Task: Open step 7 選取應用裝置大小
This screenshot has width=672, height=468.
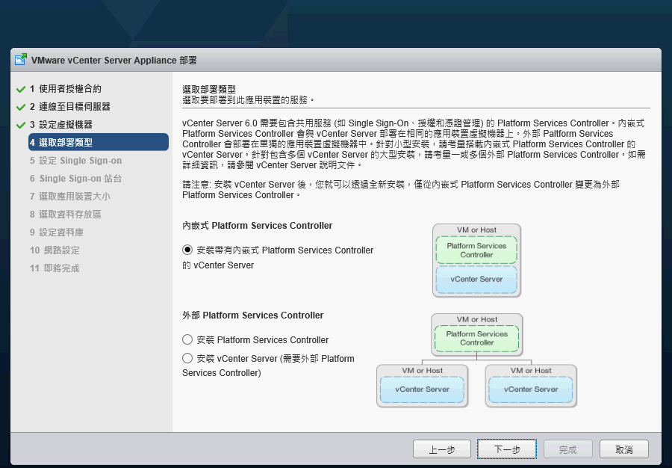Action: (x=70, y=197)
